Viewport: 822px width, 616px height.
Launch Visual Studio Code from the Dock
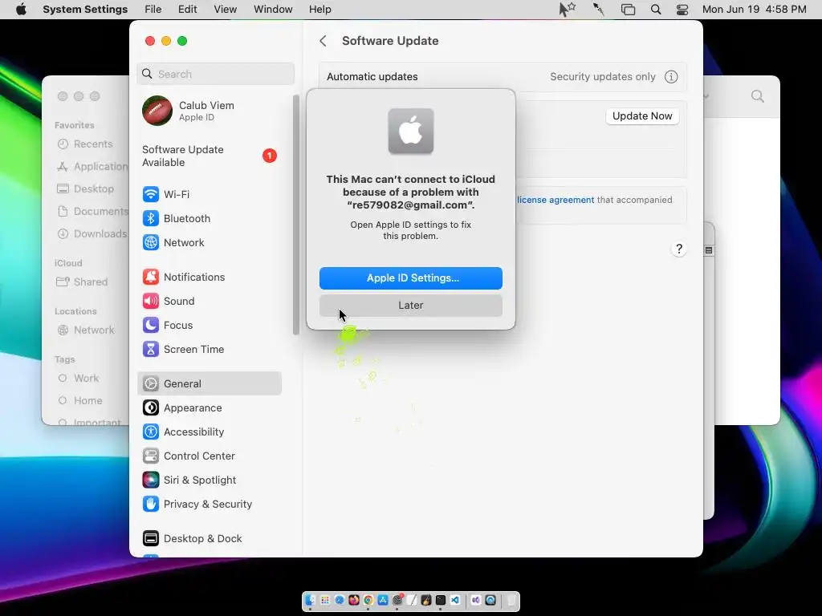(x=455, y=600)
